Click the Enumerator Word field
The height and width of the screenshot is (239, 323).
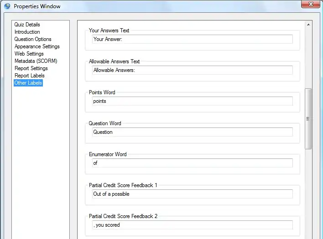[x=192, y=163]
